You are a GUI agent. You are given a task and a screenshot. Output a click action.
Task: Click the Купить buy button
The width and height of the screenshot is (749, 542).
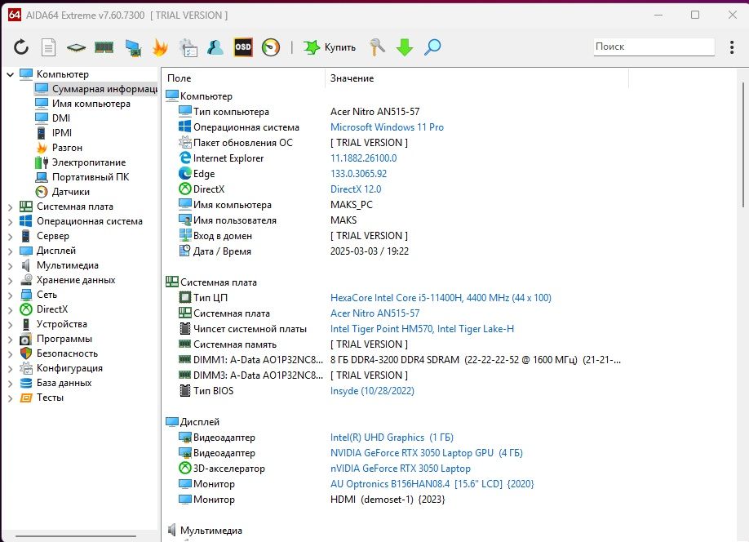pyautogui.click(x=330, y=47)
